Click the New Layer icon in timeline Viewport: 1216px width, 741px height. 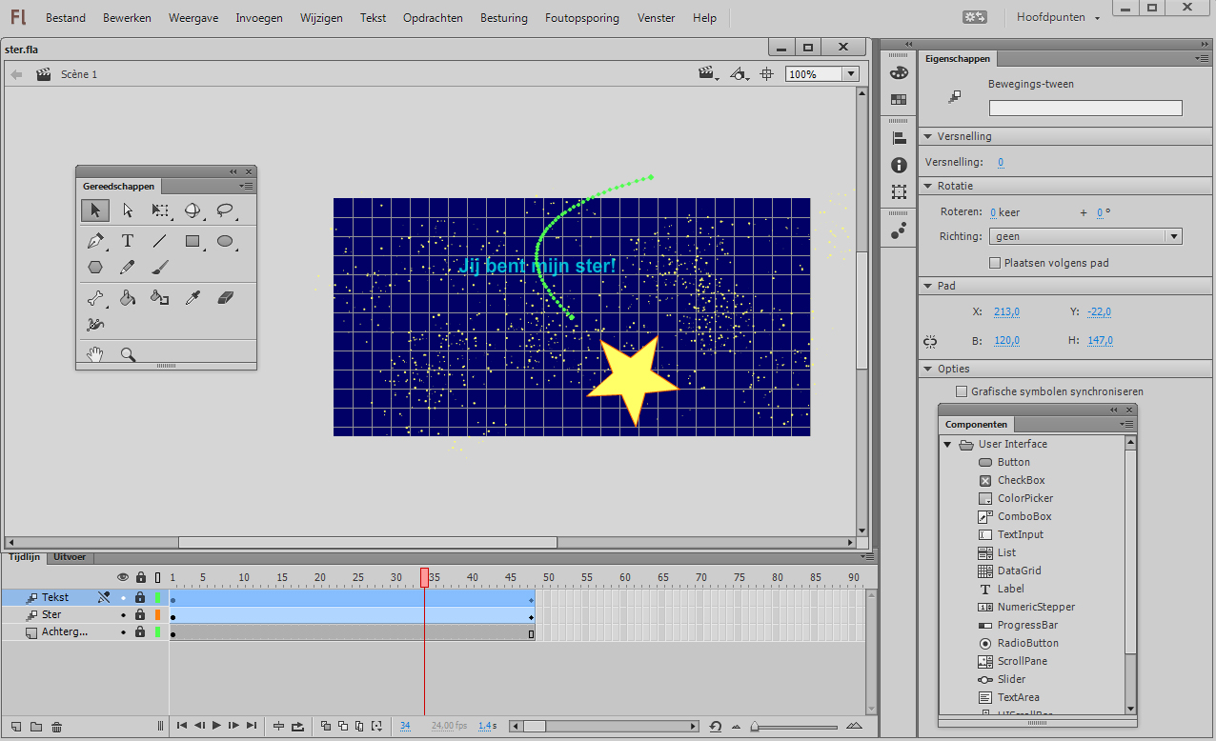point(15,727)
